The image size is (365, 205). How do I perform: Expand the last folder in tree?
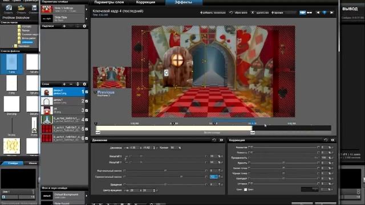(x=13, y=46)
